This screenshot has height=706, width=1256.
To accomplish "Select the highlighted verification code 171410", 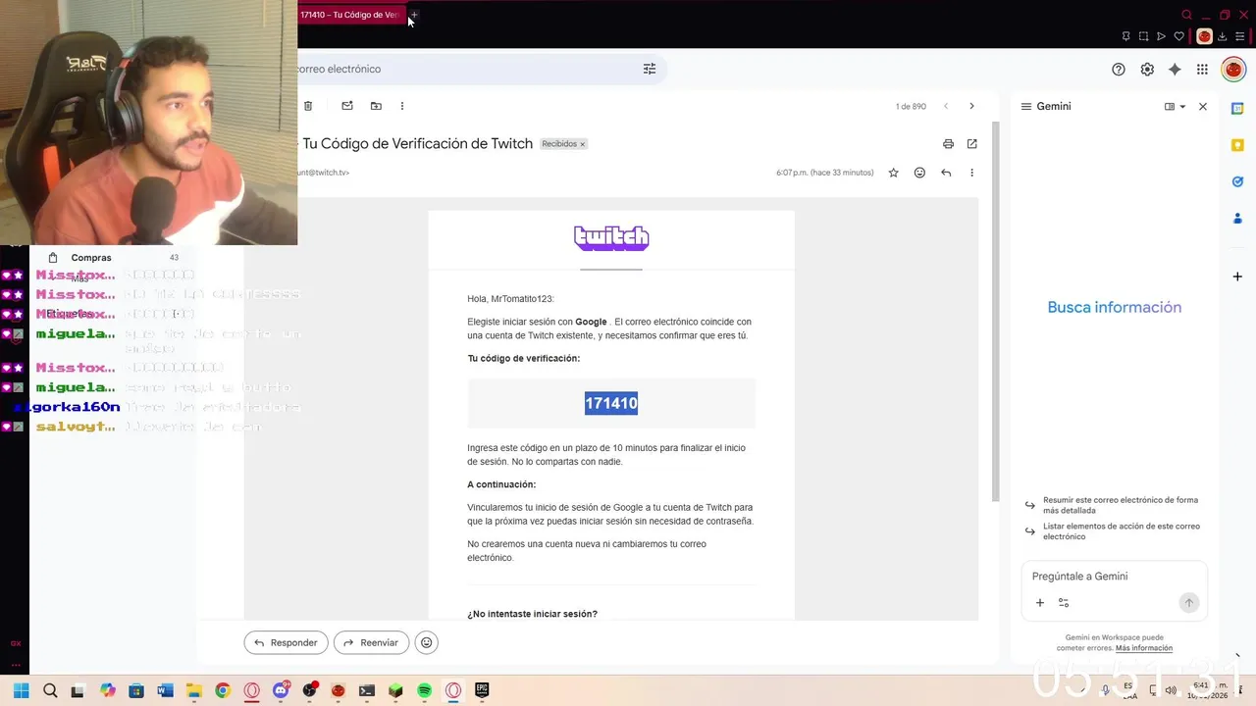I will (611, 403).
